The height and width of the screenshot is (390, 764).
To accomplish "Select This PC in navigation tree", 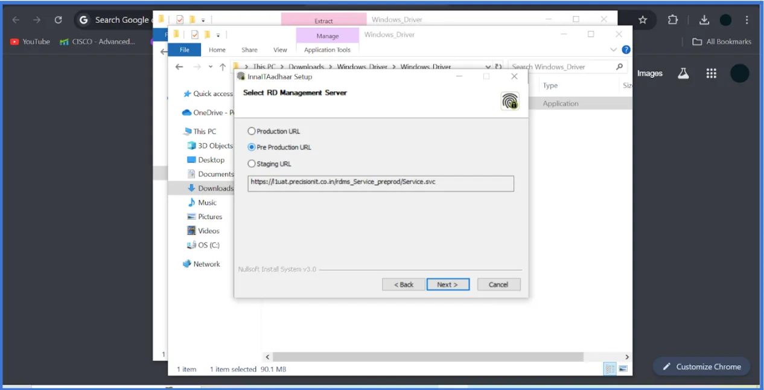I will click(x=200, y=131).
